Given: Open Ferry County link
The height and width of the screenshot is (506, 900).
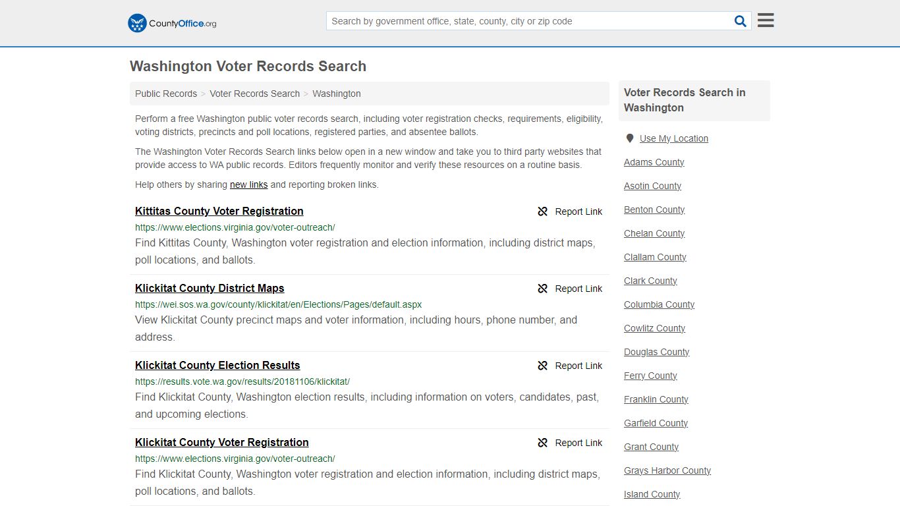Looking at the screenshot, I should 651,376.
